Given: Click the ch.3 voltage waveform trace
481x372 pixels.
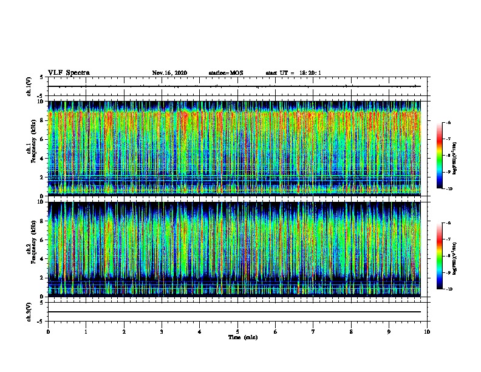Looking at the screenshot, I should [x=234, y=312].
